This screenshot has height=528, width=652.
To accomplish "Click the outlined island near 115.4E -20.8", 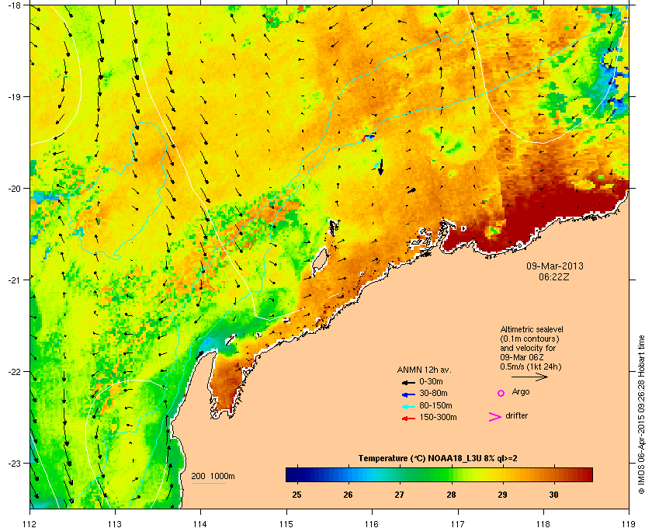I will pyautogui.click(x=320, y=262).
